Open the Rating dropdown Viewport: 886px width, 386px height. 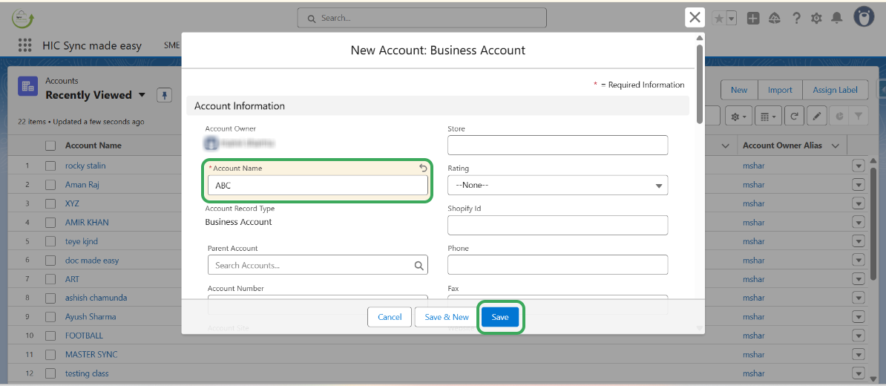pos(557,186)
